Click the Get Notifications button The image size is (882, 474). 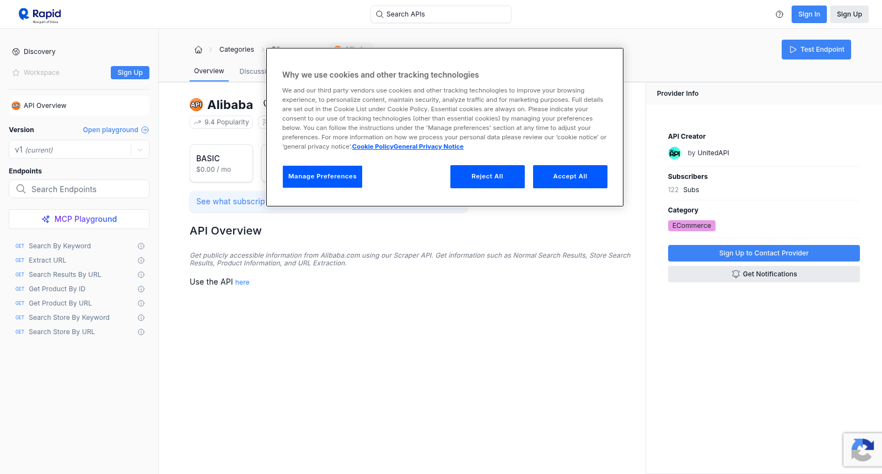coord(763,274)
